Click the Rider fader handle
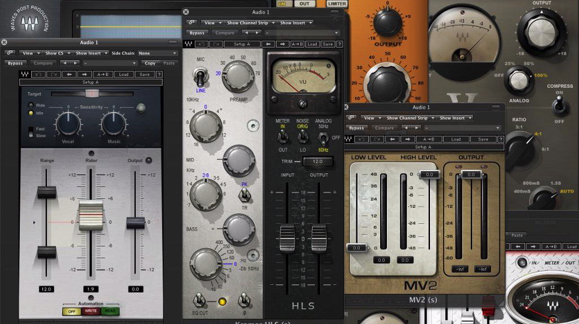 91,215
